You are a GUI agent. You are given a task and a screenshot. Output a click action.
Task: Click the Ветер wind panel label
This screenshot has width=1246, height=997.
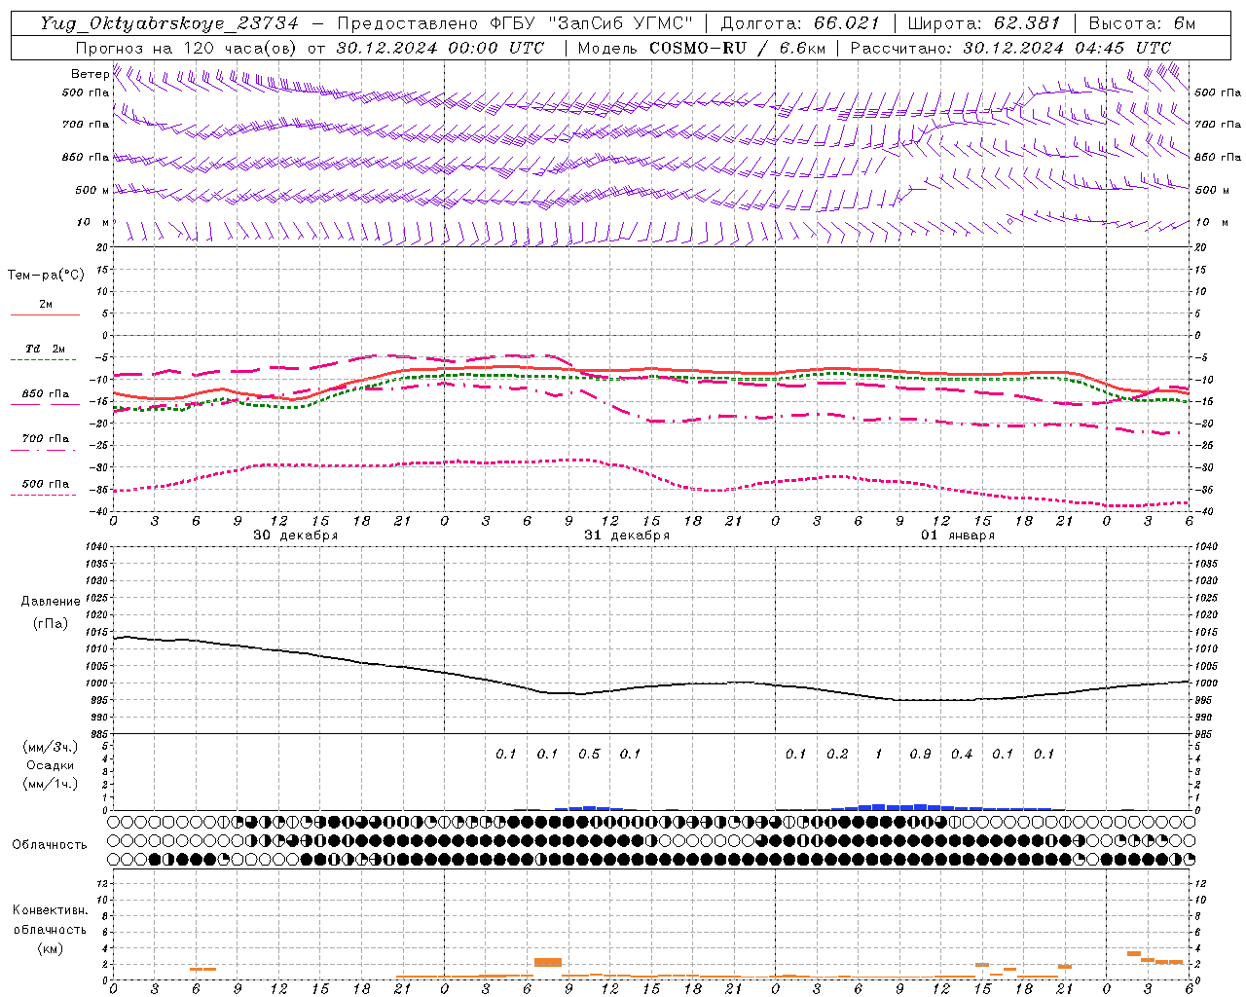pos(90,74)
